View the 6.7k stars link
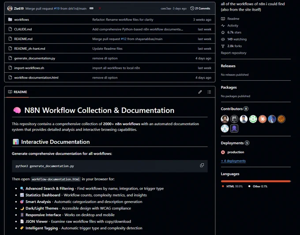300x235 pixels. point(234,32)
